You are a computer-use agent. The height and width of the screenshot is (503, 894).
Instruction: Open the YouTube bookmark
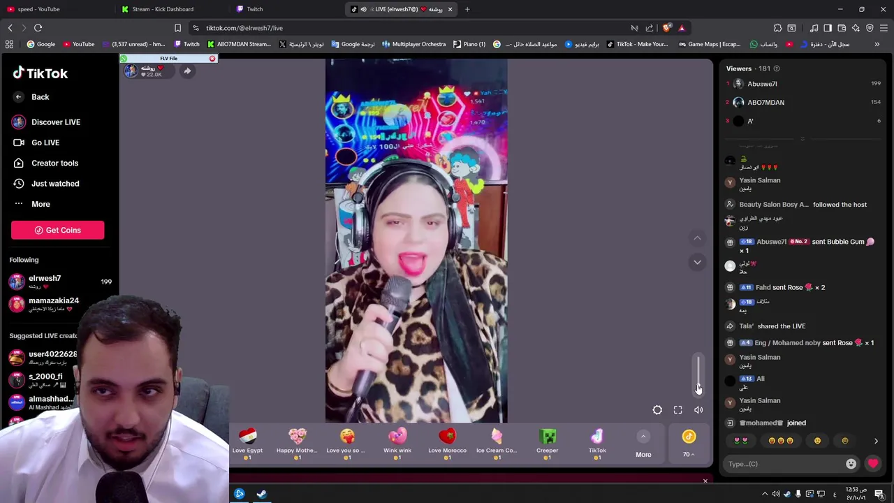click(78, 44)
